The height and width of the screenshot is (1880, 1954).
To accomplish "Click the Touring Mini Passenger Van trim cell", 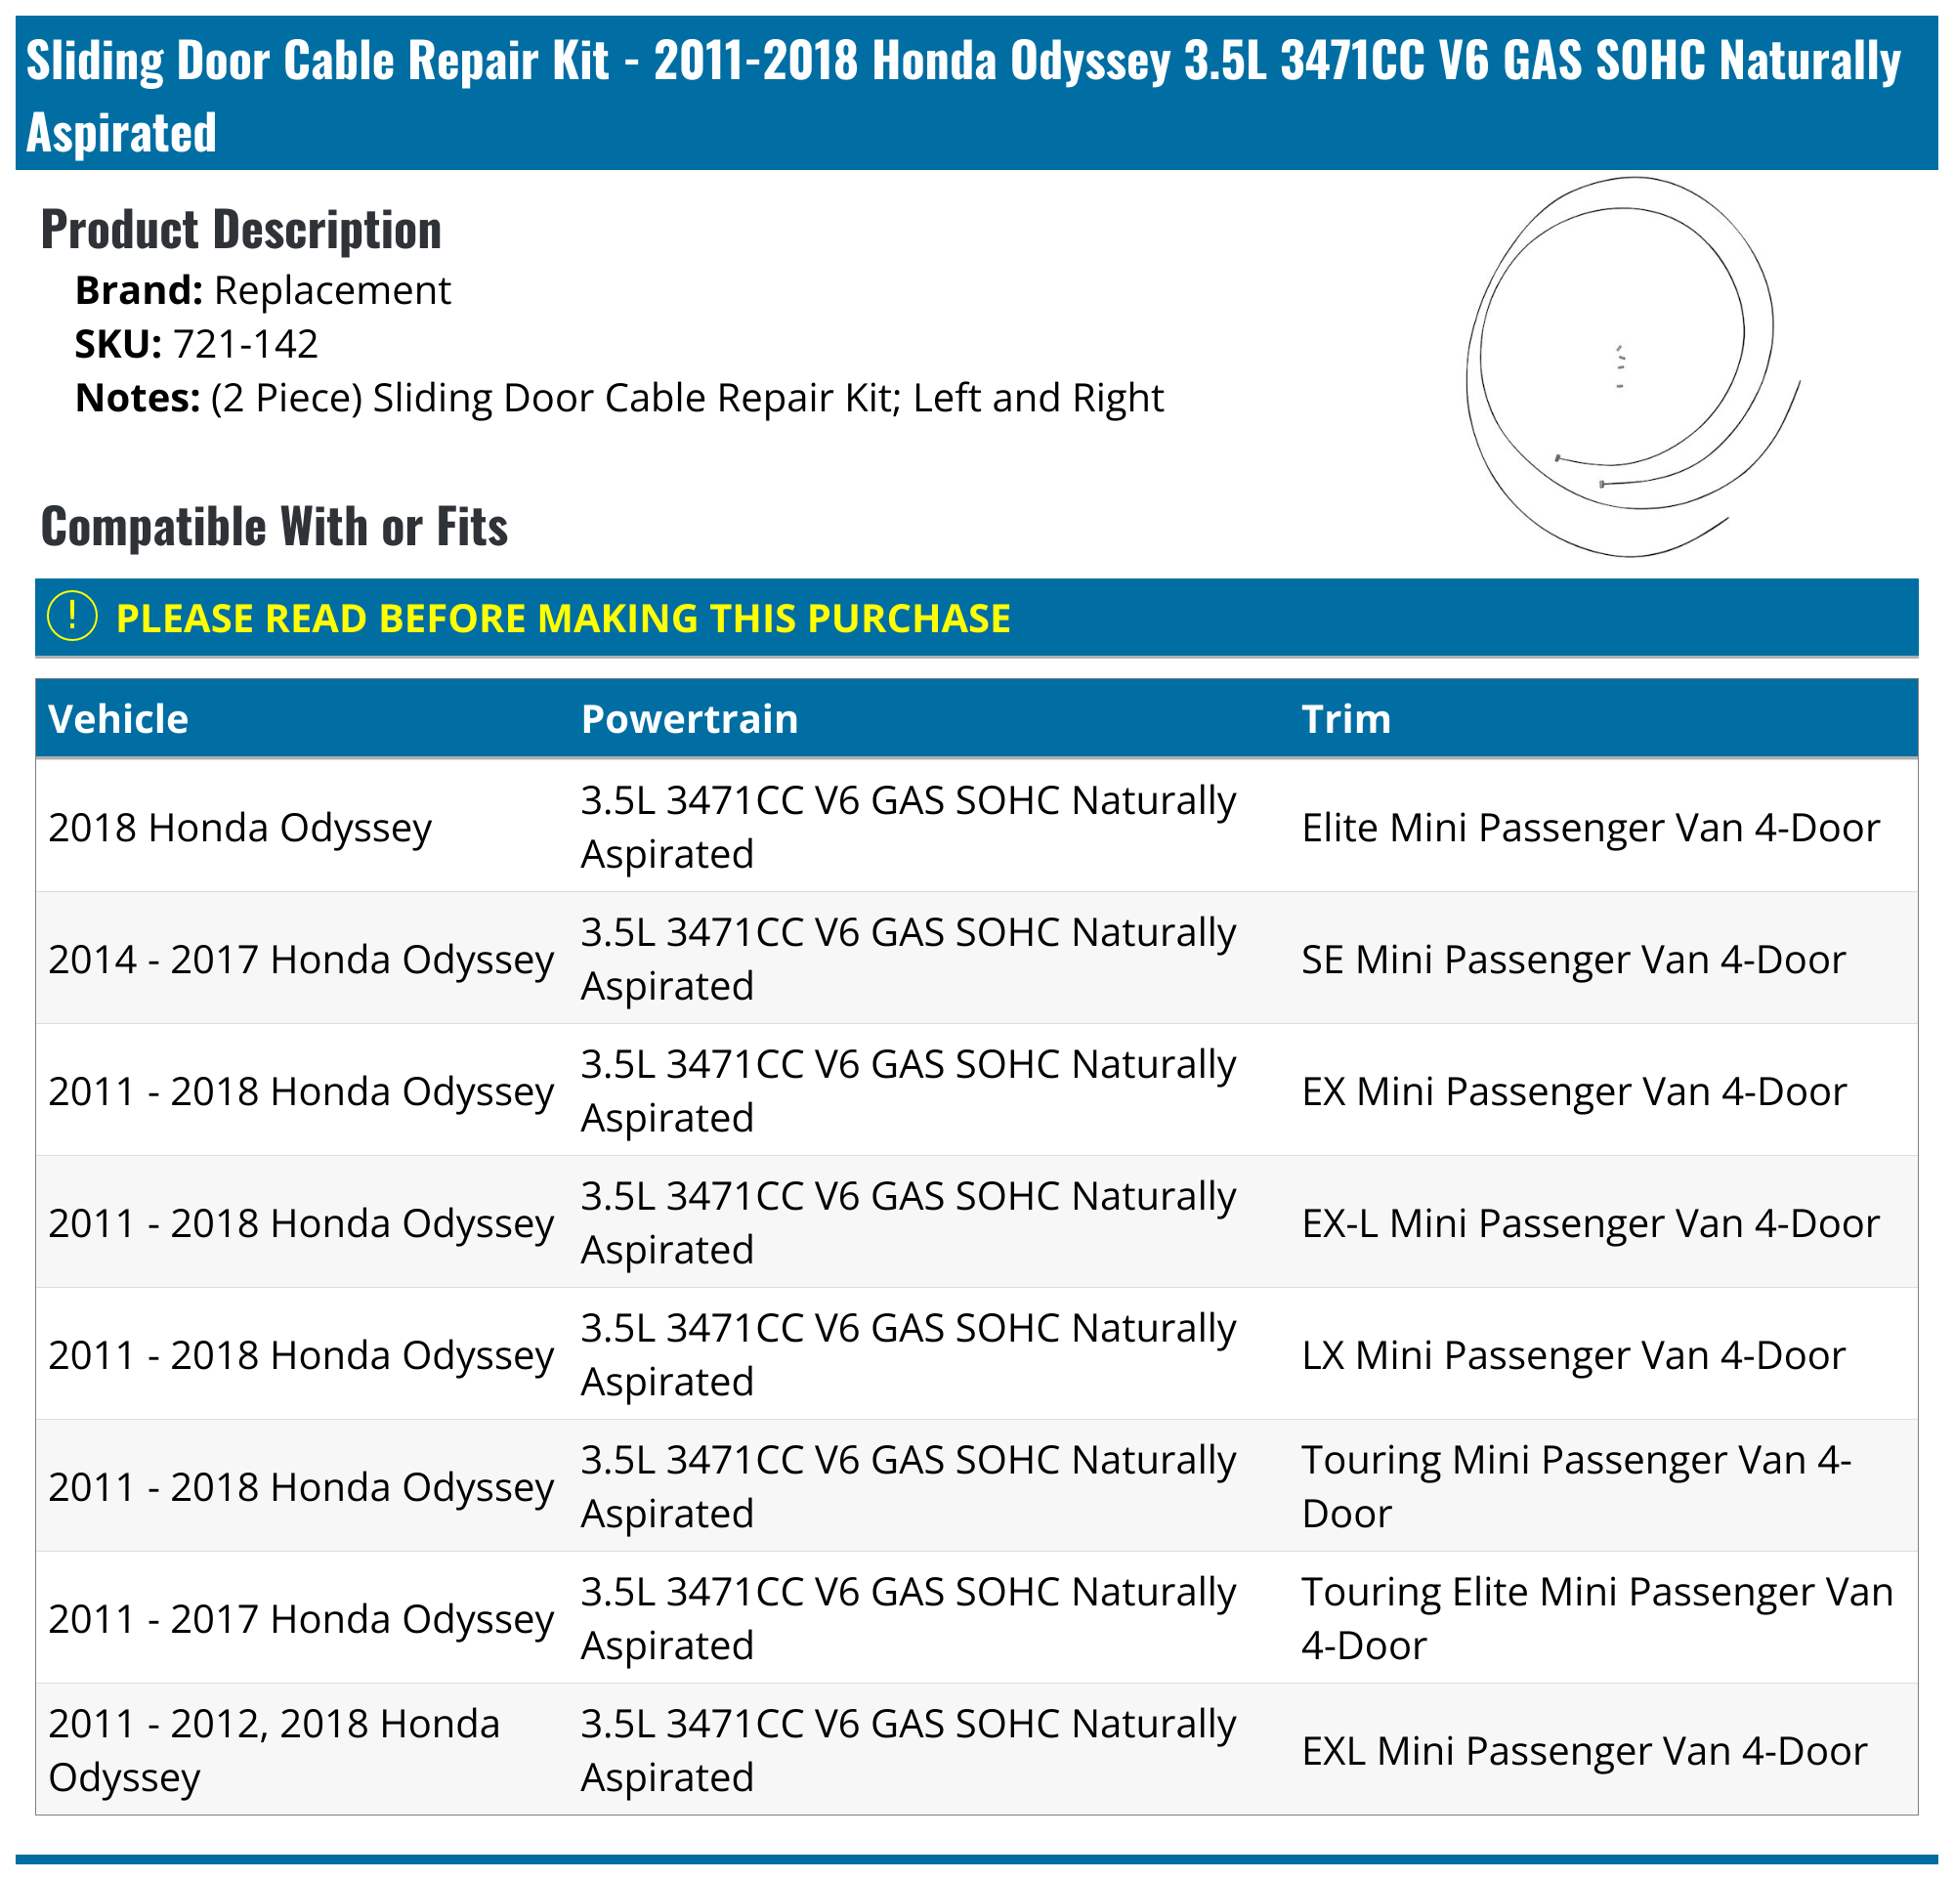I will coord(1575,1486).
